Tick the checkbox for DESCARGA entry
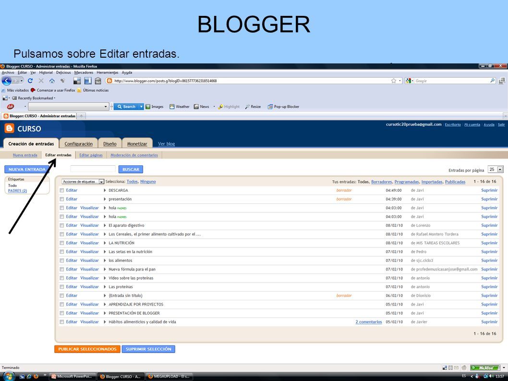 [x=61, y=190]
